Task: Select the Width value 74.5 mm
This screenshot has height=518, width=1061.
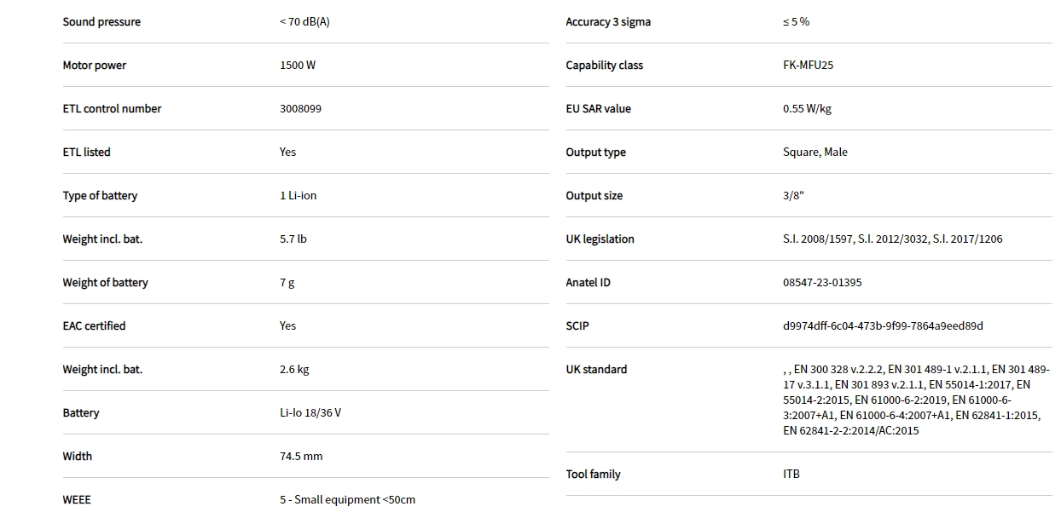Action: tap(301, 457)
